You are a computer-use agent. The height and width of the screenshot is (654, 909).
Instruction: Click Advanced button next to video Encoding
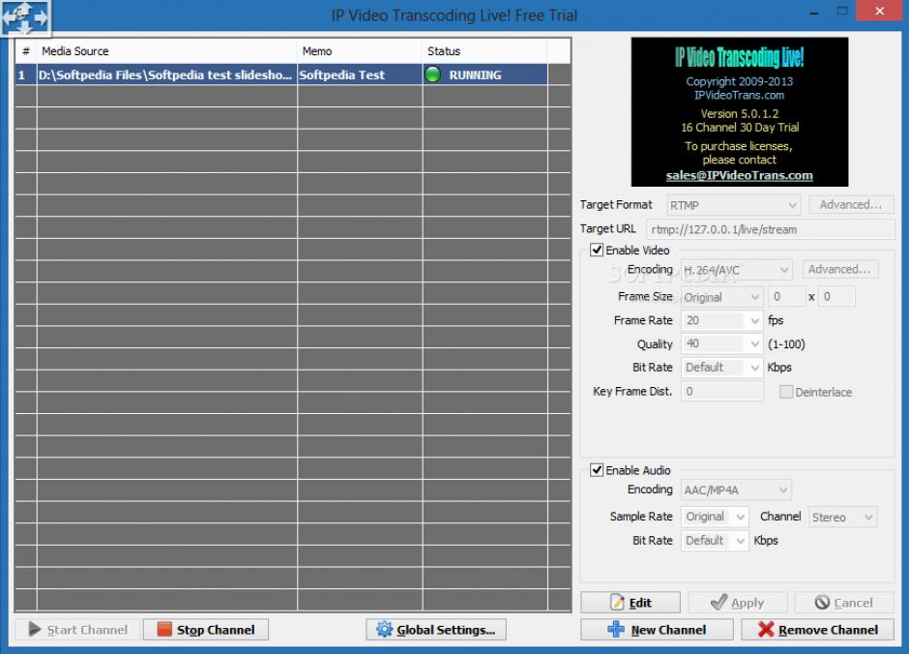(840, 269)
